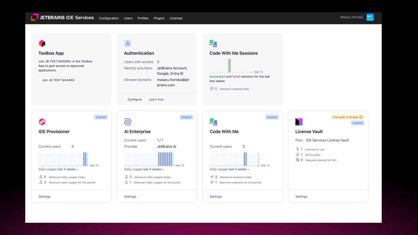Image resolution: width=418 pixels, height=235 pixels.
Task: Click the Authentication Configure button
Action: point(135,100)
